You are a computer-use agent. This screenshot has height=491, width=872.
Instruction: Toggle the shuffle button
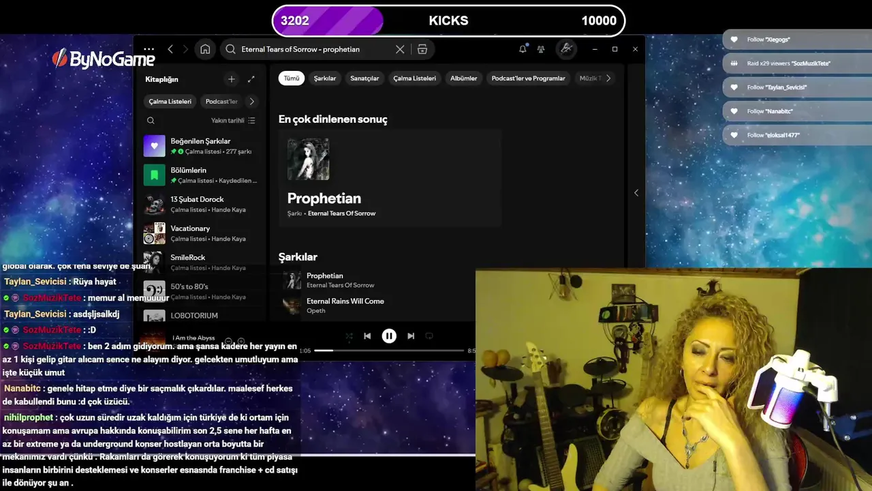pos(349,336)
